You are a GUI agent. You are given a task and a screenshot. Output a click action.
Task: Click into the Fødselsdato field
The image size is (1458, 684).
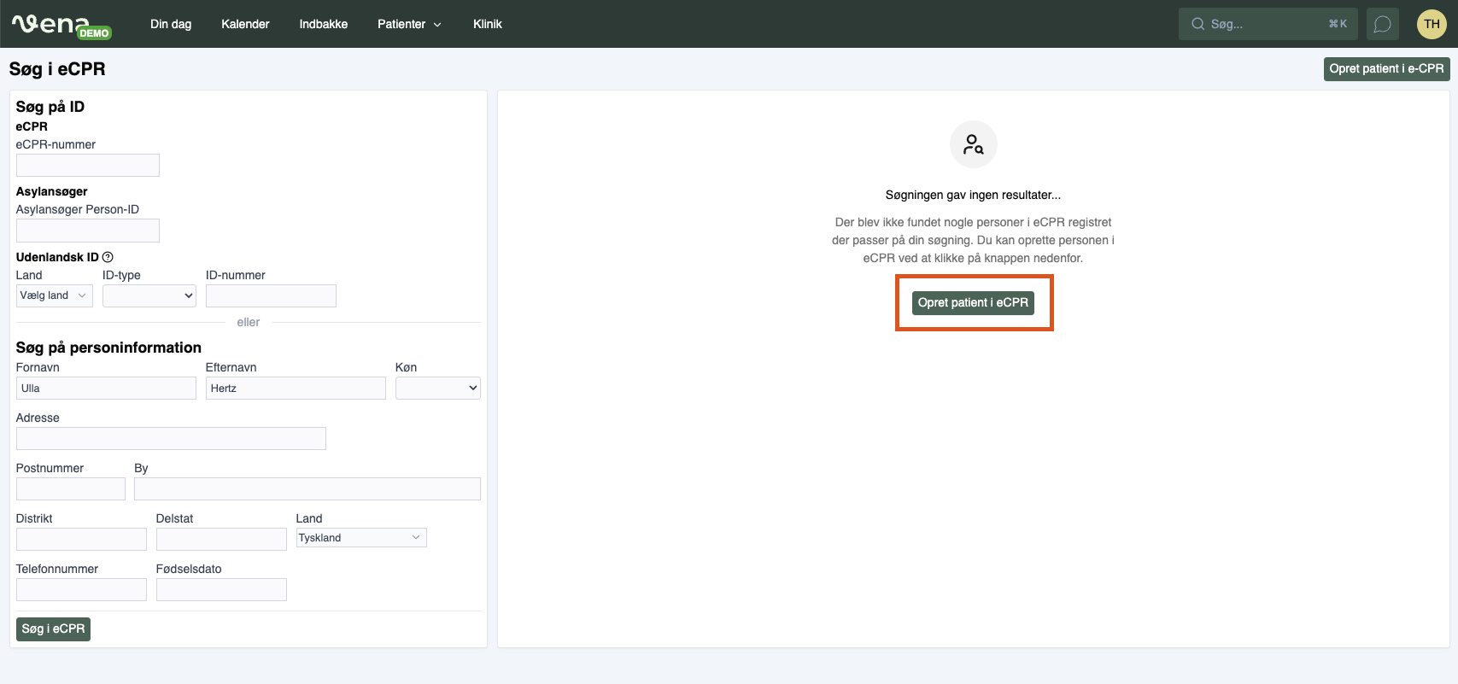[x=221, y=589]
